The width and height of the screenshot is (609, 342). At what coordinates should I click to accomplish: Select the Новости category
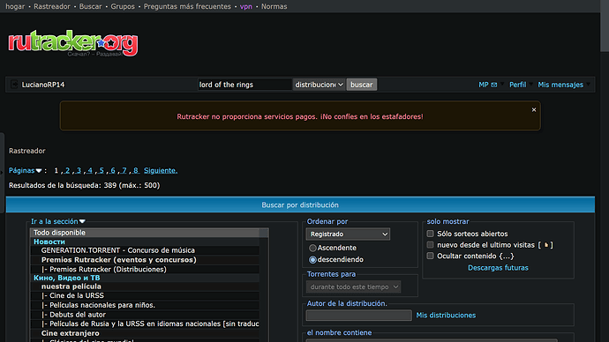(x=145, y=242)
